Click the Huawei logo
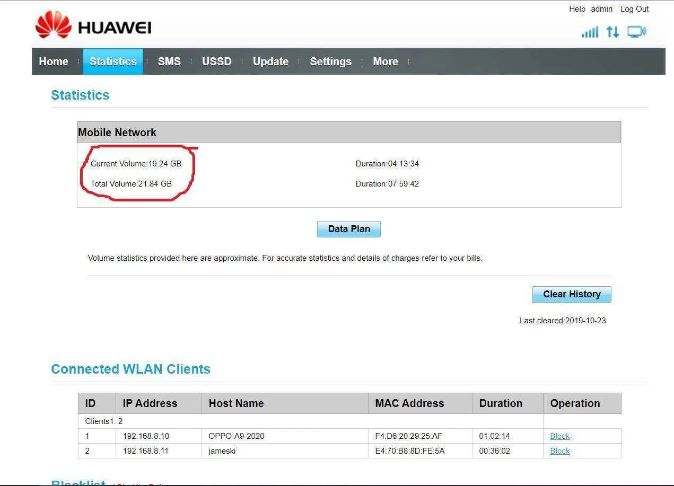The width and height of the screenshot is (674, 486). click(x=93, y=25)
